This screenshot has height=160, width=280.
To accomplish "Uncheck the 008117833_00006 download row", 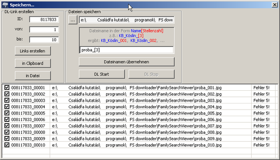I will 7,119.
